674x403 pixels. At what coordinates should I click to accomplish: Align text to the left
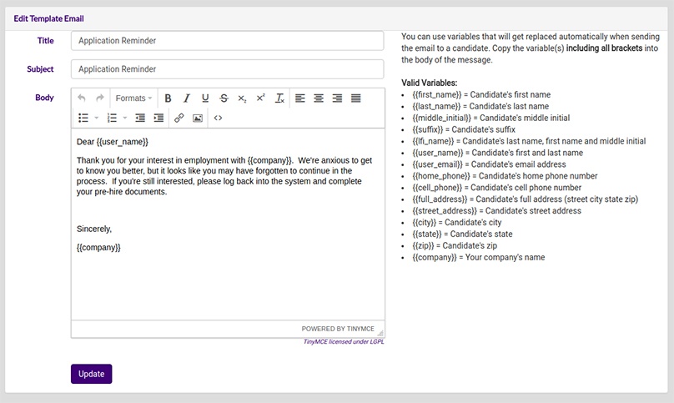pos(300,98)
